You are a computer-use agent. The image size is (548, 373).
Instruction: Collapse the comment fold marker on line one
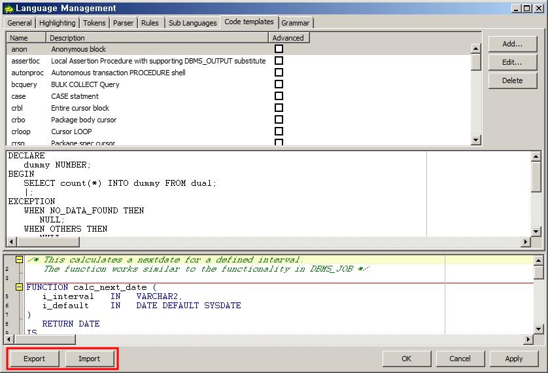20,260
